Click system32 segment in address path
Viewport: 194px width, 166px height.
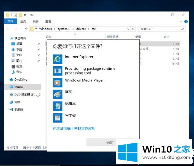[64, 29]
